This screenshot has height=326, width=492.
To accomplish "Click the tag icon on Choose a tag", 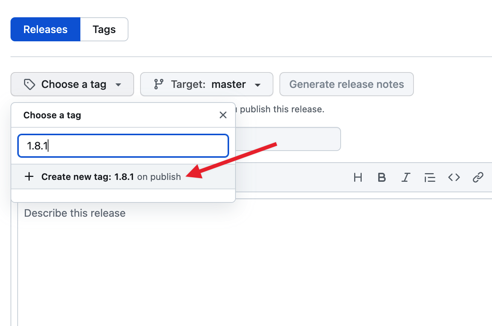I will tap(29, 84).
